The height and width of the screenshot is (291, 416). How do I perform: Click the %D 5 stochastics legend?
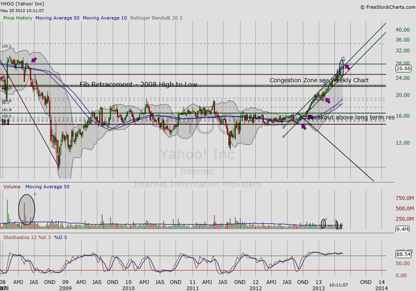click(x=60, y=237)
